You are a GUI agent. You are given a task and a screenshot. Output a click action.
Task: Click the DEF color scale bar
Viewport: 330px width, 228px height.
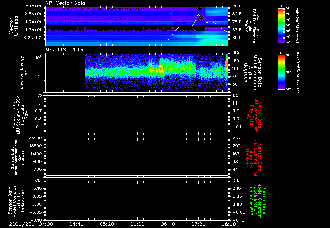[x=281, y=72]
